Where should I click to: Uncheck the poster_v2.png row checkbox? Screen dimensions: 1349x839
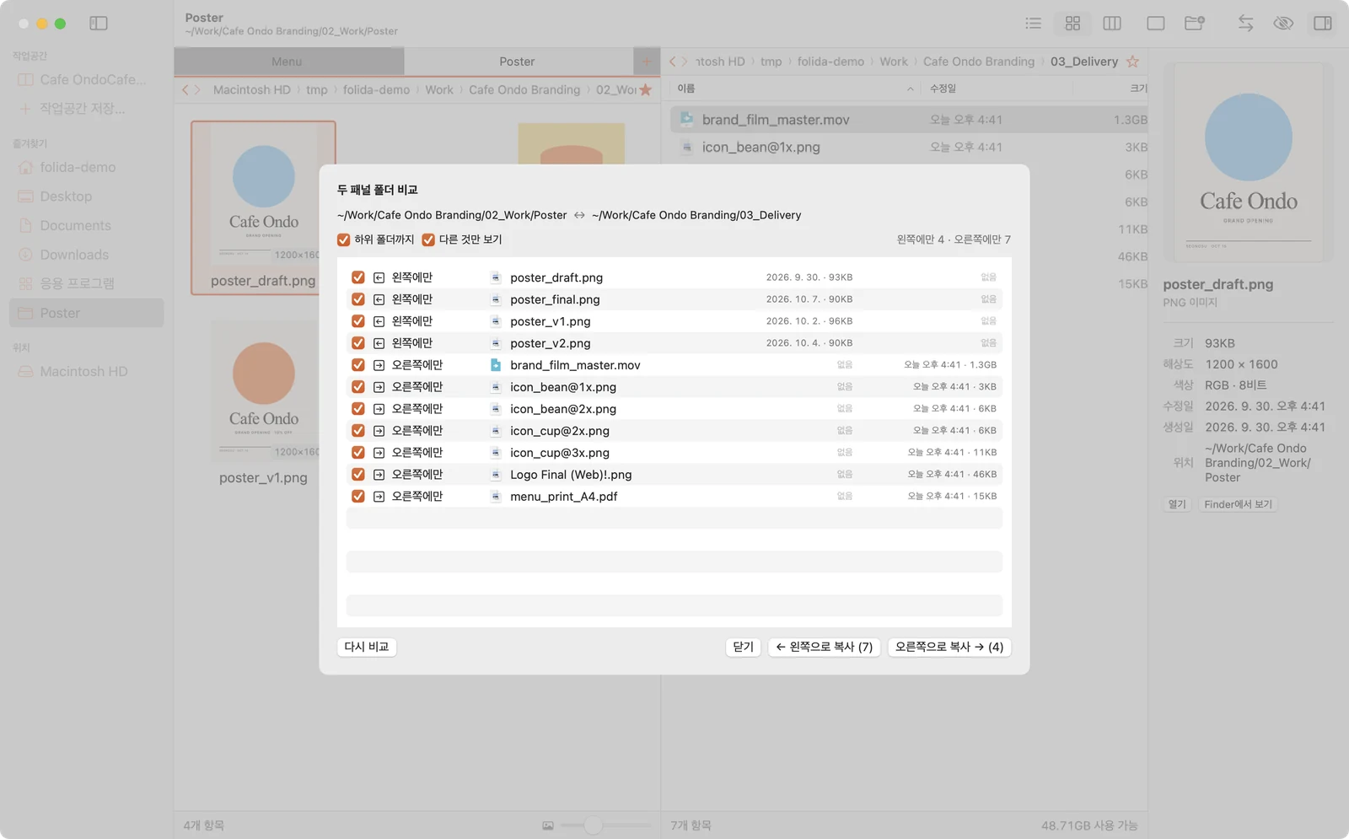(x=358, y=343)
